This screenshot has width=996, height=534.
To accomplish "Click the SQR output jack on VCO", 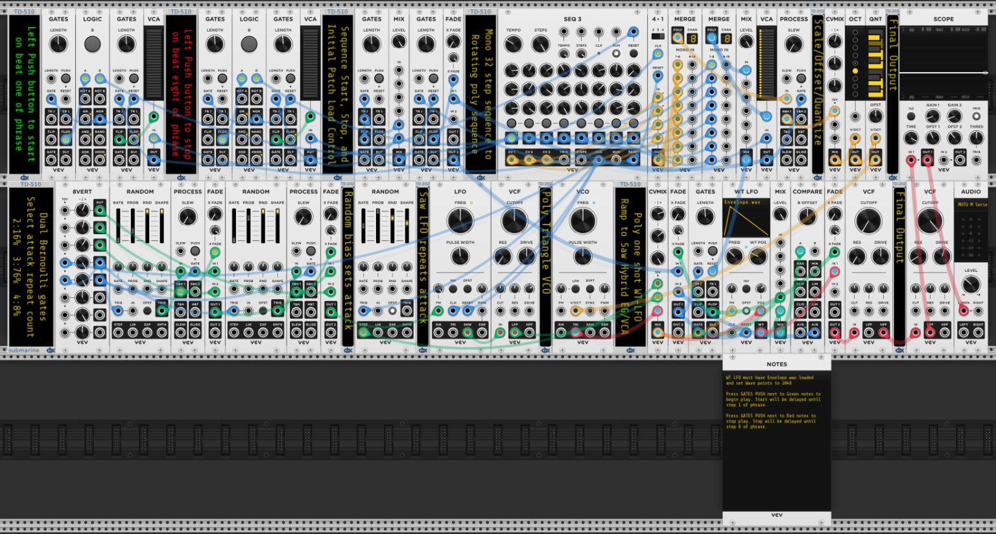I will coord(604,332).
